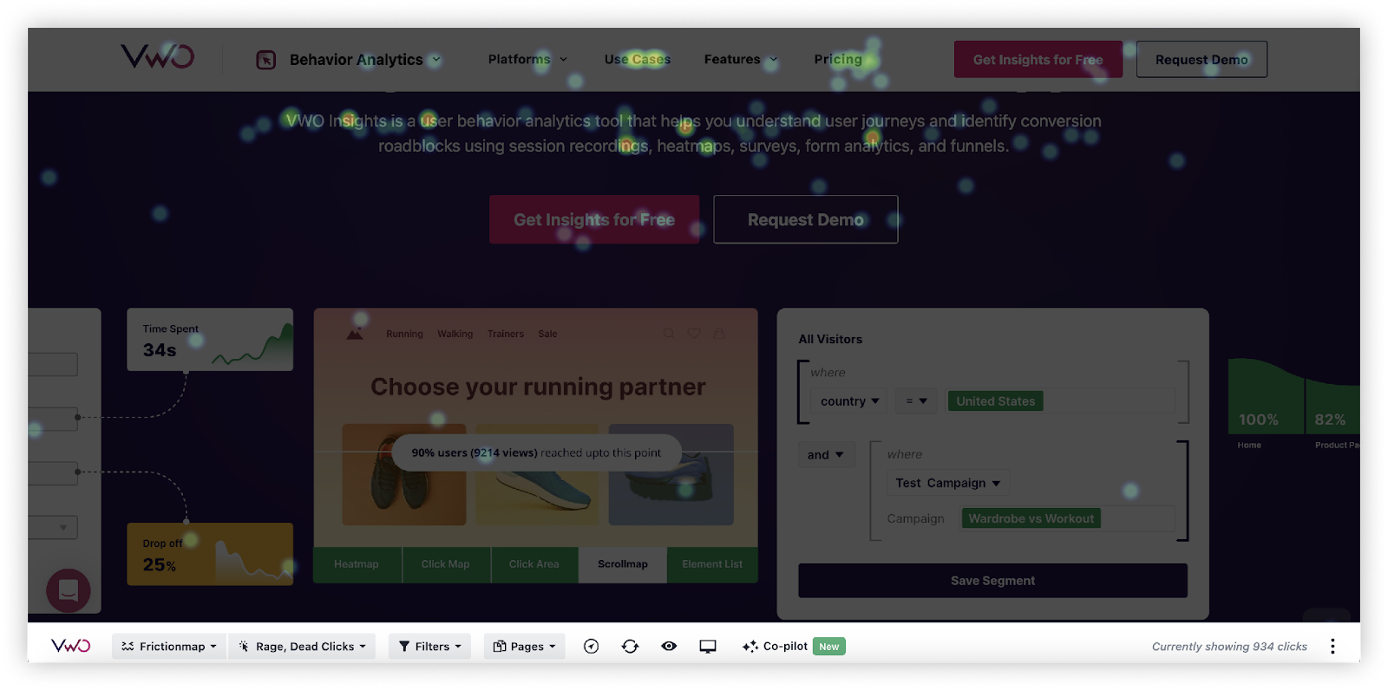Viewport: 1388px width, 690px height.
Task: Open the Behavior Analytics dropdown
Action: pyautogui.click(x=365, y=60)
